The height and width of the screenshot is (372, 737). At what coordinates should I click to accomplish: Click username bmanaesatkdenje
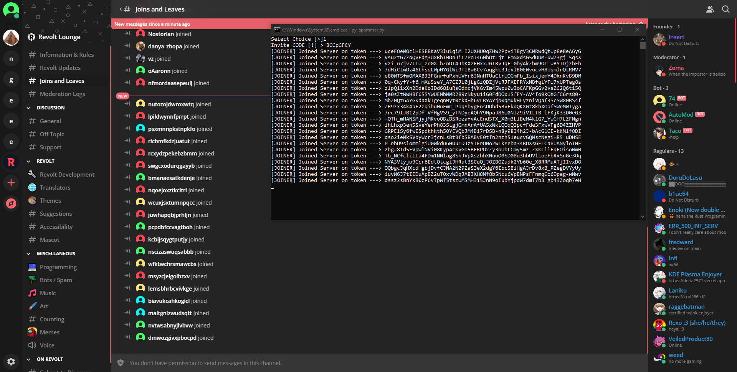171,178
